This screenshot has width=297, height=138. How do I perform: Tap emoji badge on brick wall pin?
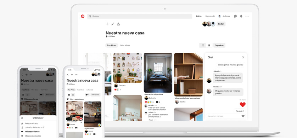tap(99, 125)
